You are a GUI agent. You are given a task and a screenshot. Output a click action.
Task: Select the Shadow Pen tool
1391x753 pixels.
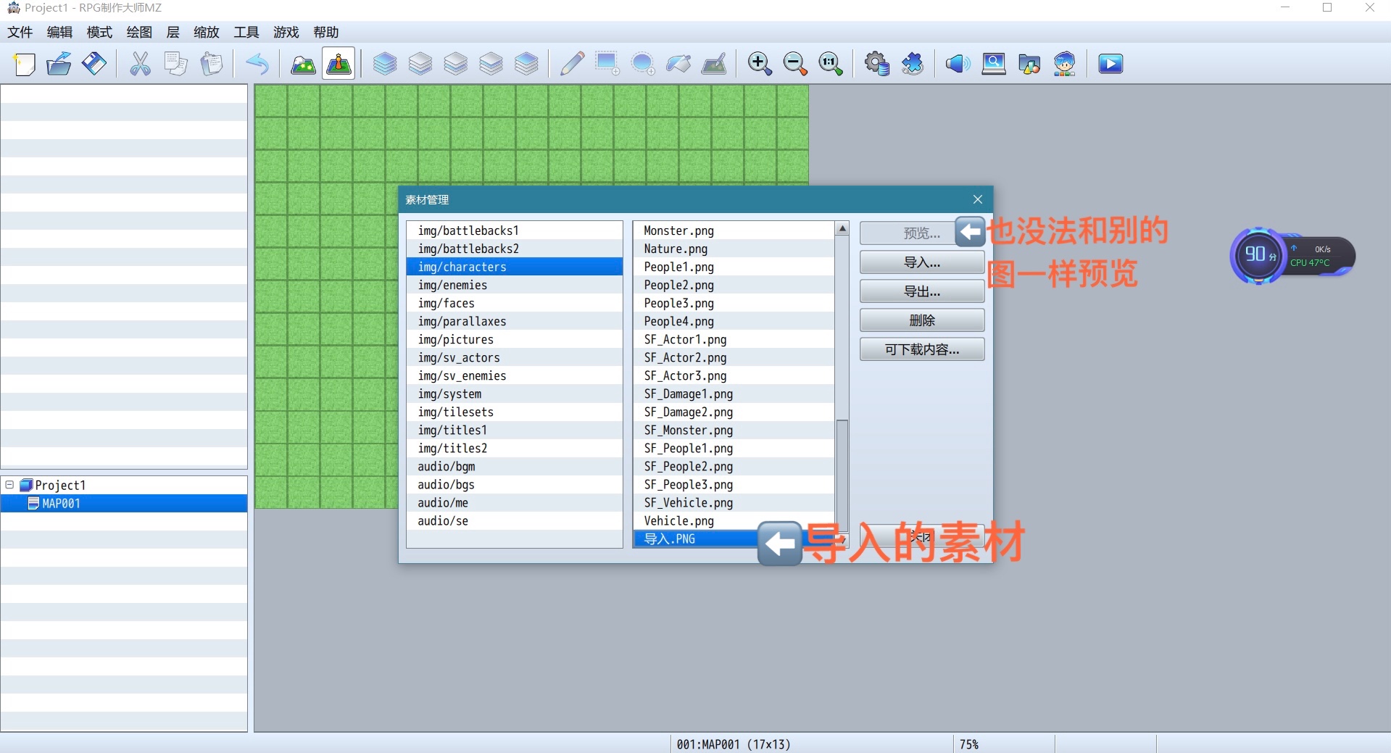point(714,64)
